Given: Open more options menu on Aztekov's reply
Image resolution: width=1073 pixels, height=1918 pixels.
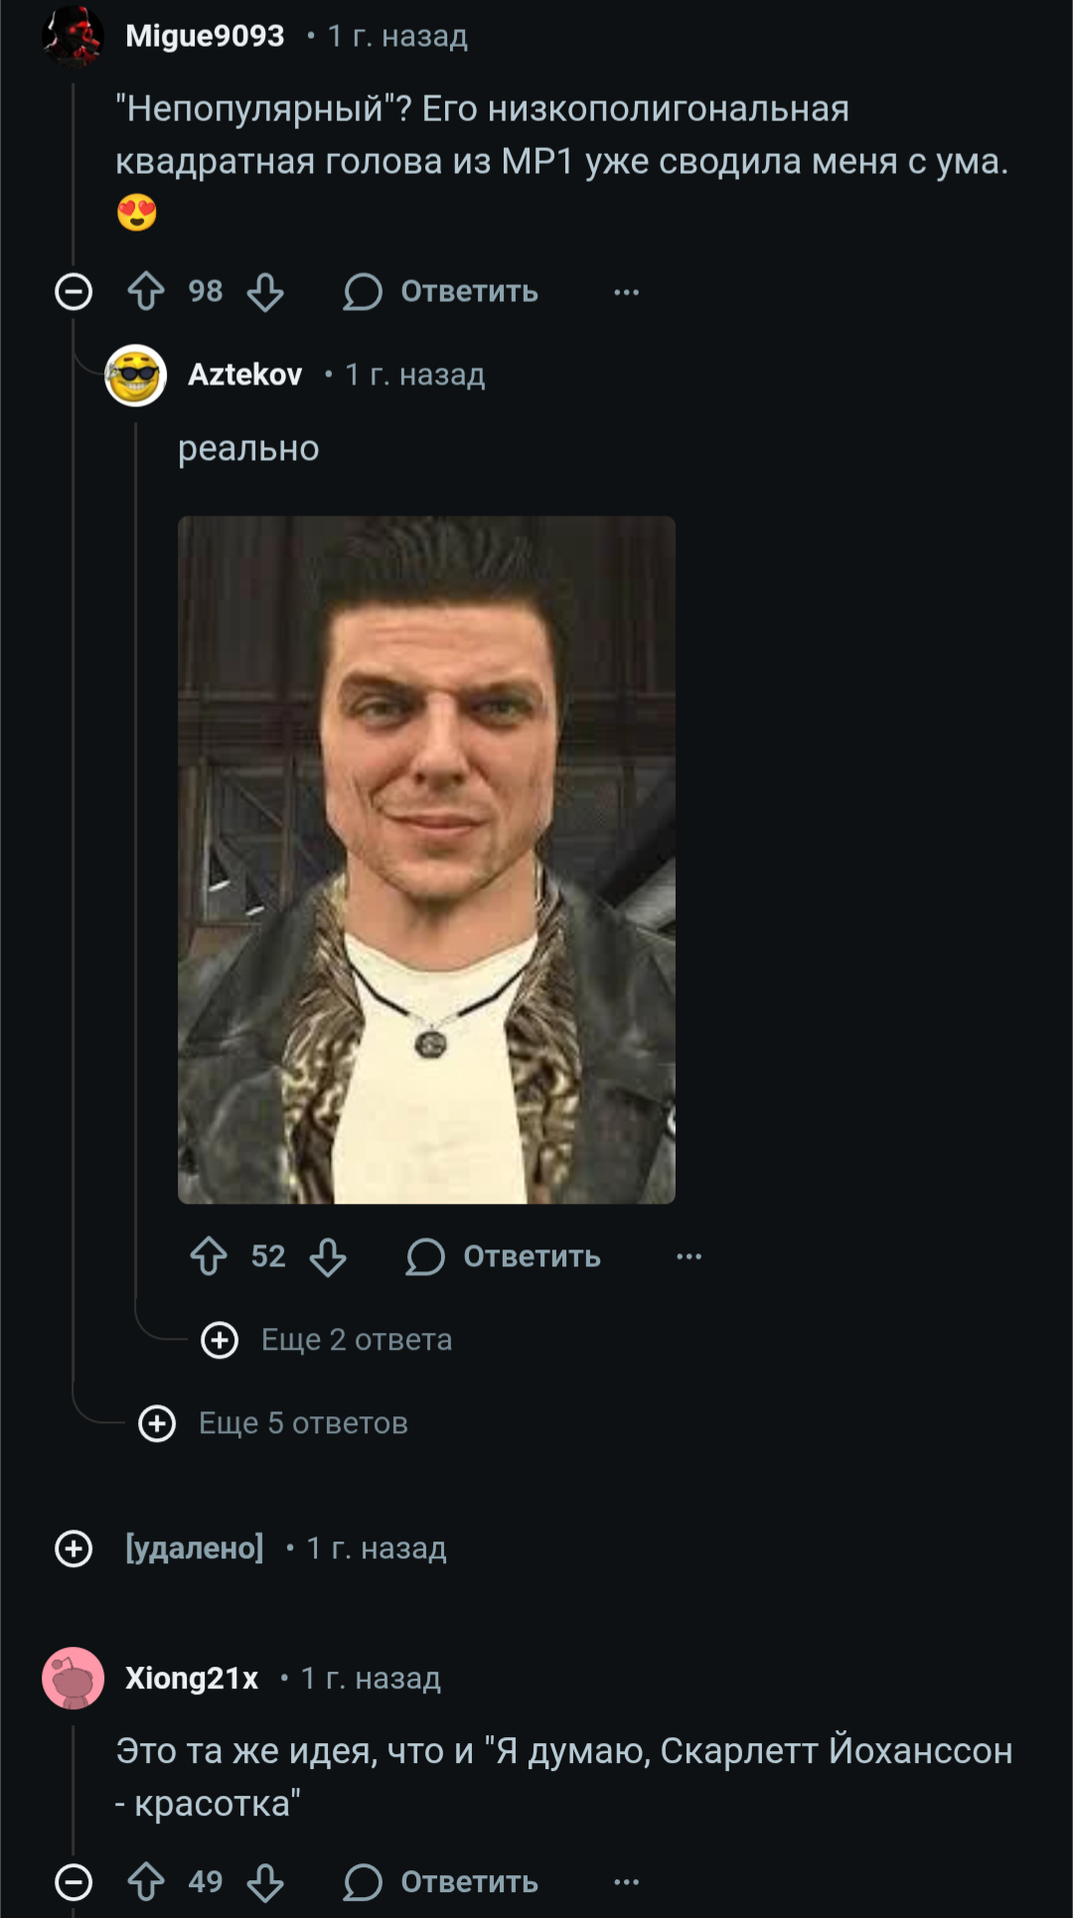Looking at the screenshot, I should tap(689, 1256).
